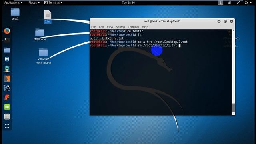Open the Applications menu
Image resolution: width=256 pixels, height=144 pixels.
pos(13,2)
